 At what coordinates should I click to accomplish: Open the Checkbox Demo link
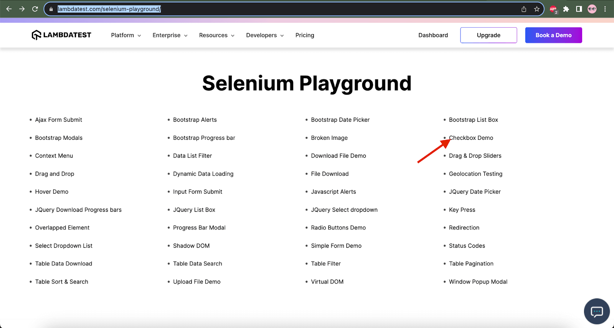[471, 138]
